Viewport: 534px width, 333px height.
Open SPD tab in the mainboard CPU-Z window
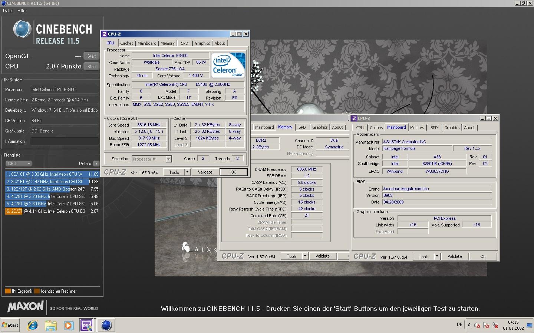tap(434, 128)
